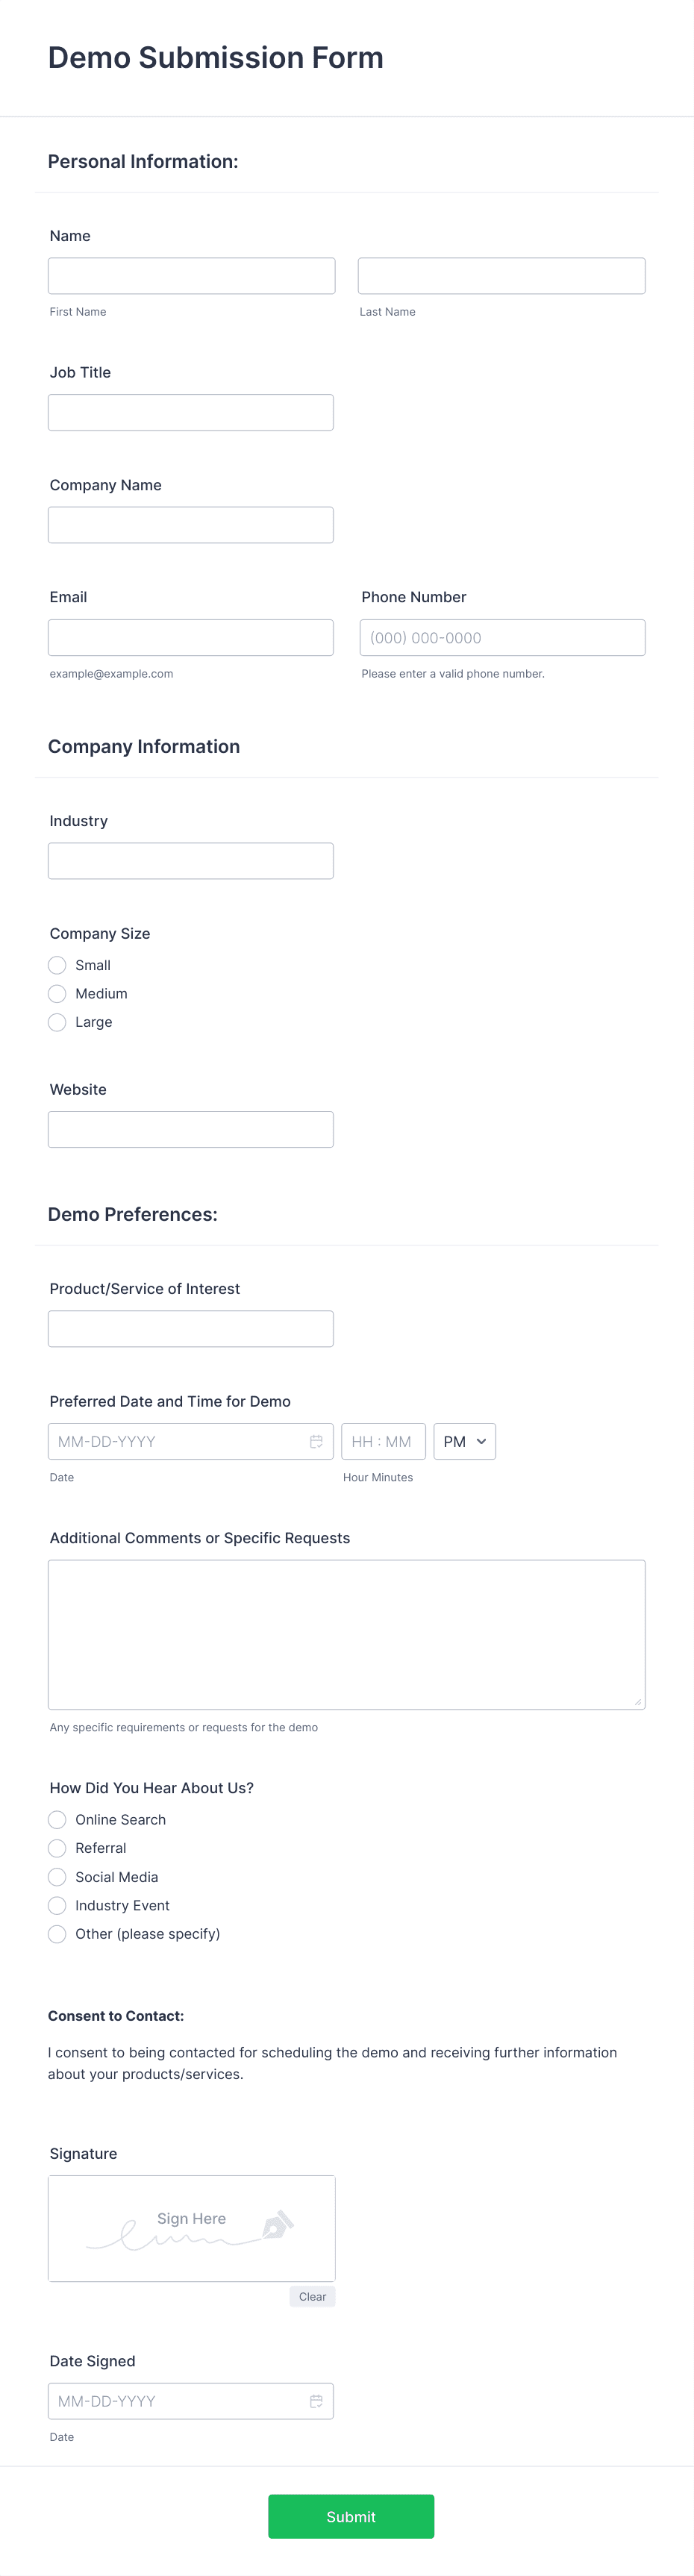Select the Small company size option
The width and height of the screenshot is (694, 2576).
[57, 965]
